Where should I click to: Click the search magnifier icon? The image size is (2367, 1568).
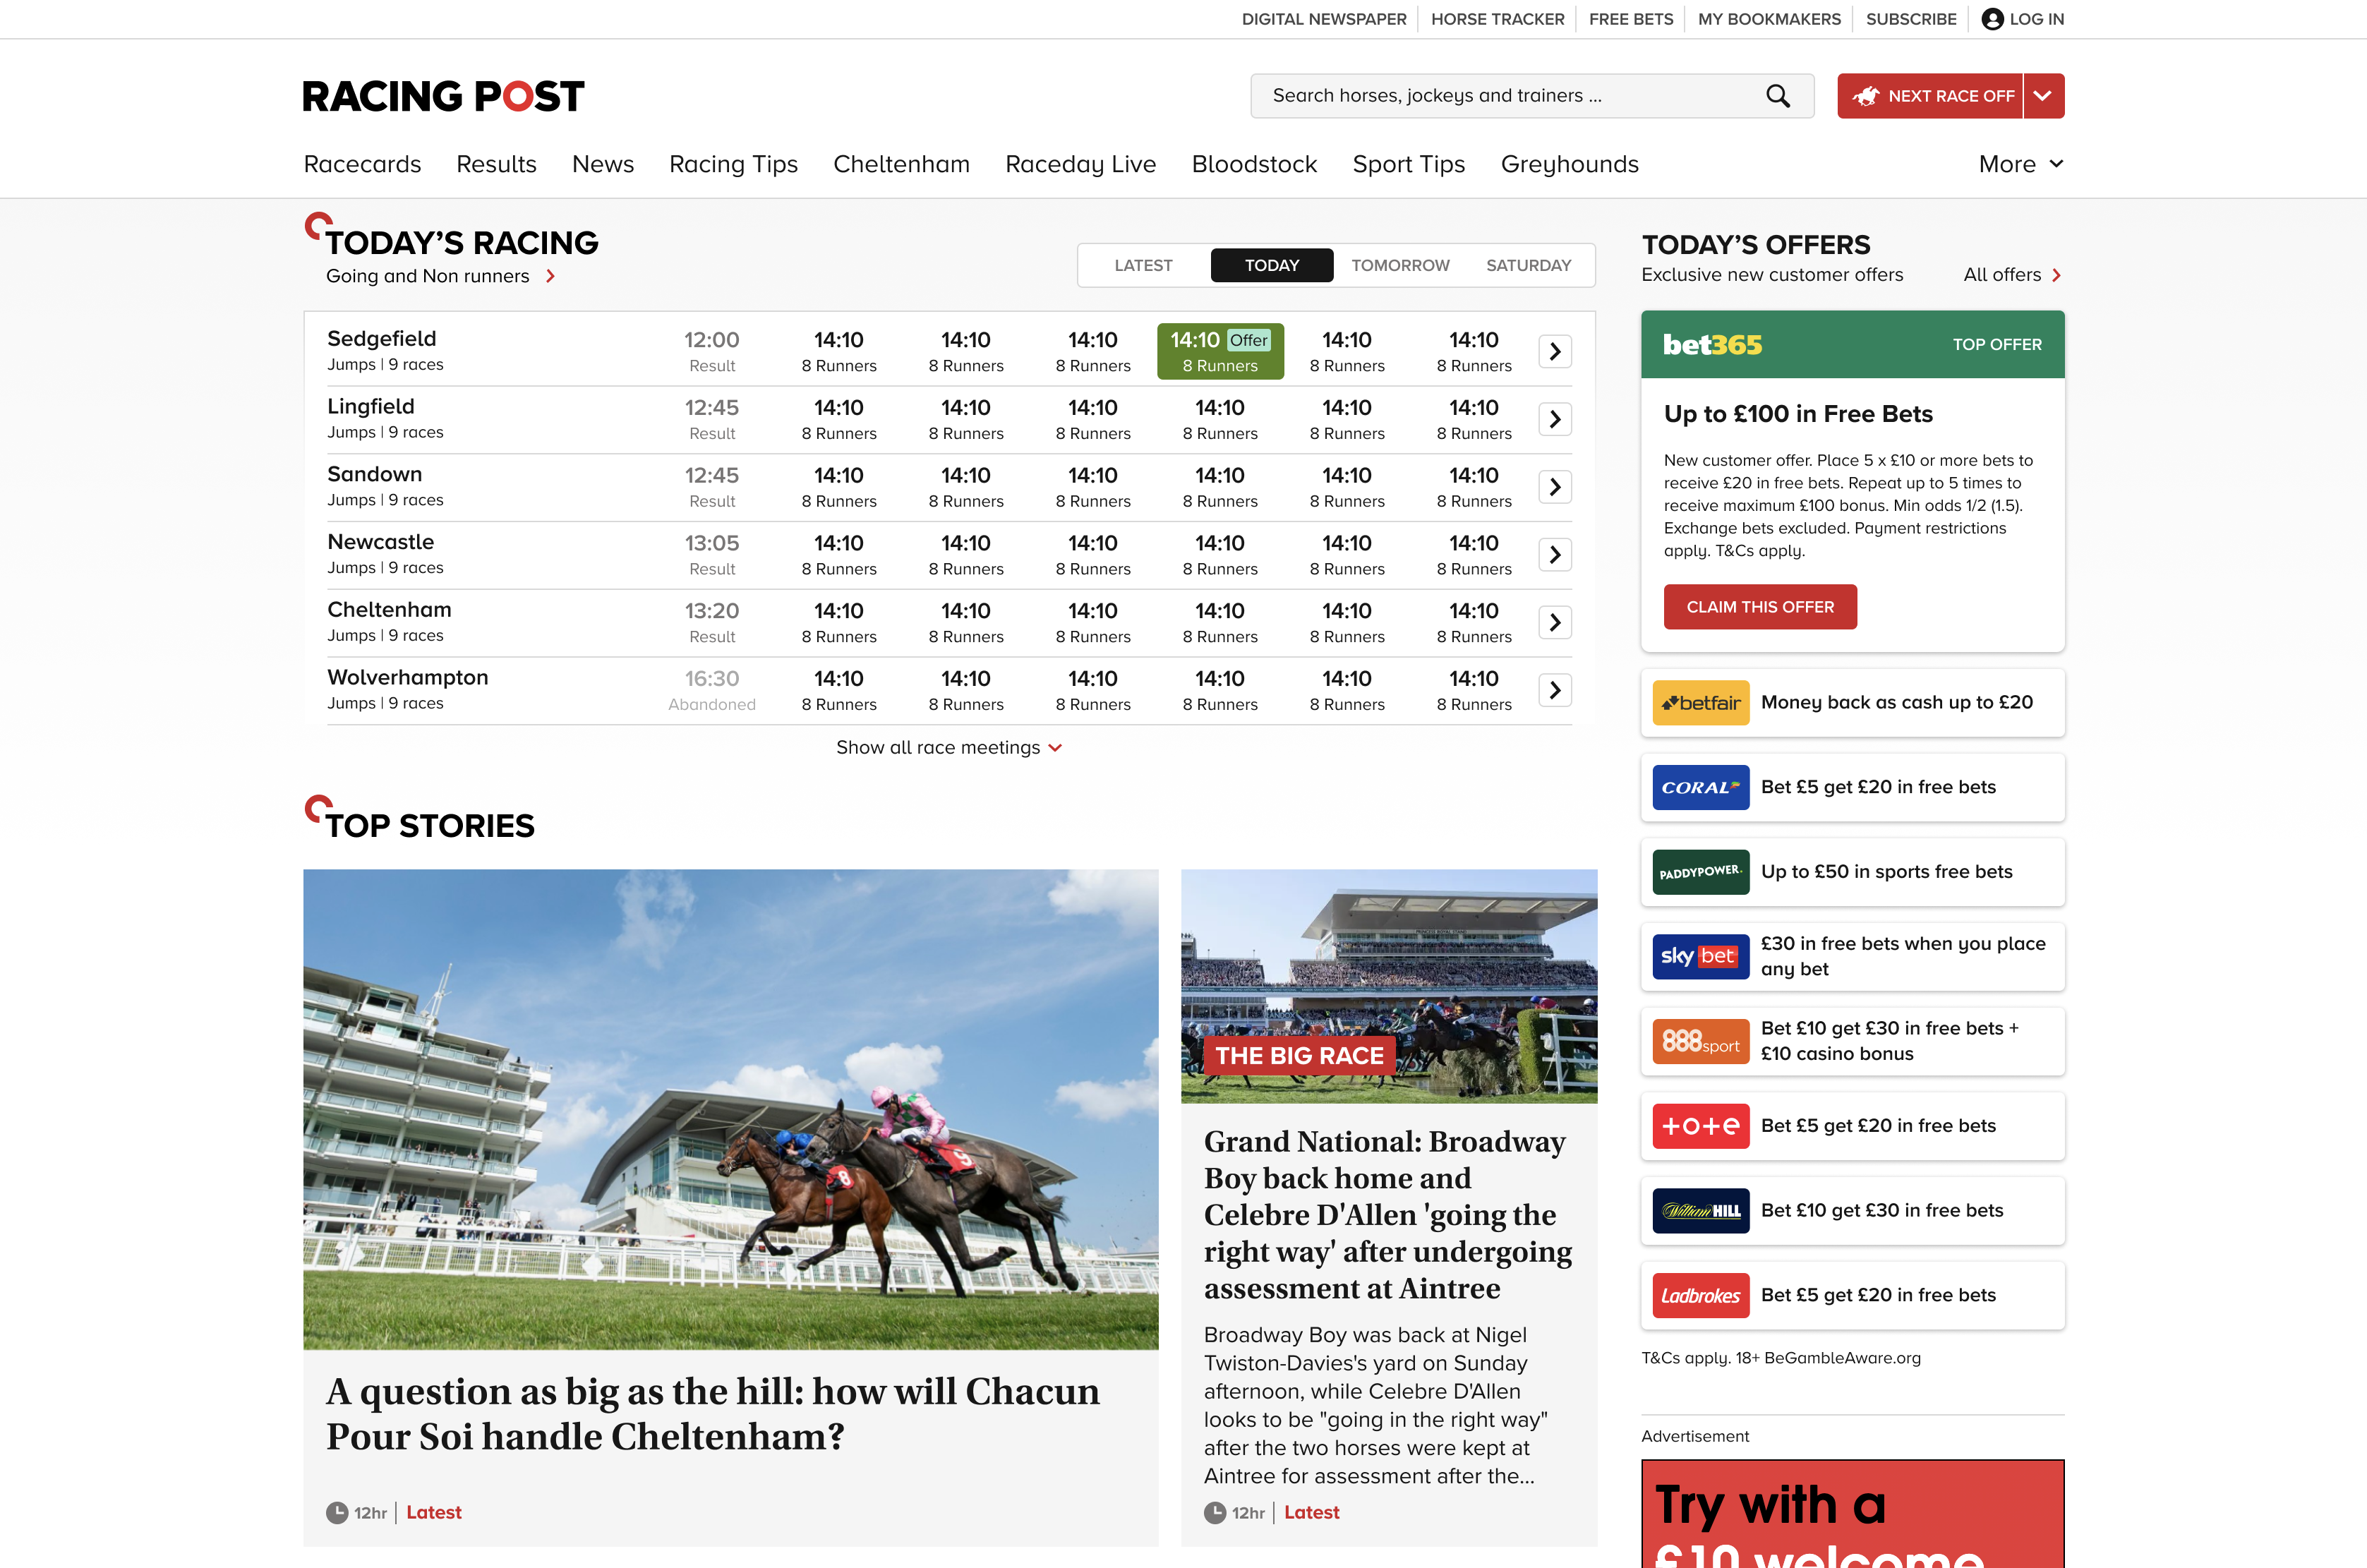(1777, 96)
